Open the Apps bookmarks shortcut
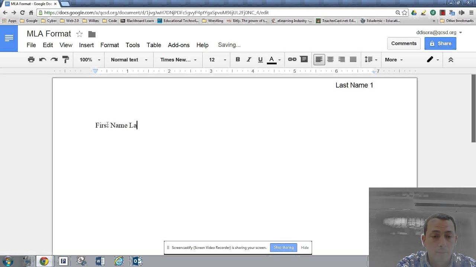 pyautogui.click(x=9, y=21)
